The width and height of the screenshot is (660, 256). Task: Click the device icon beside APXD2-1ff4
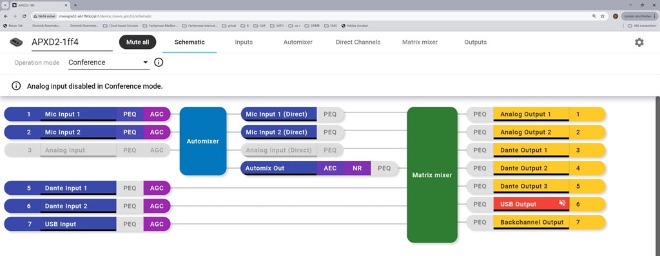(16, 42)
